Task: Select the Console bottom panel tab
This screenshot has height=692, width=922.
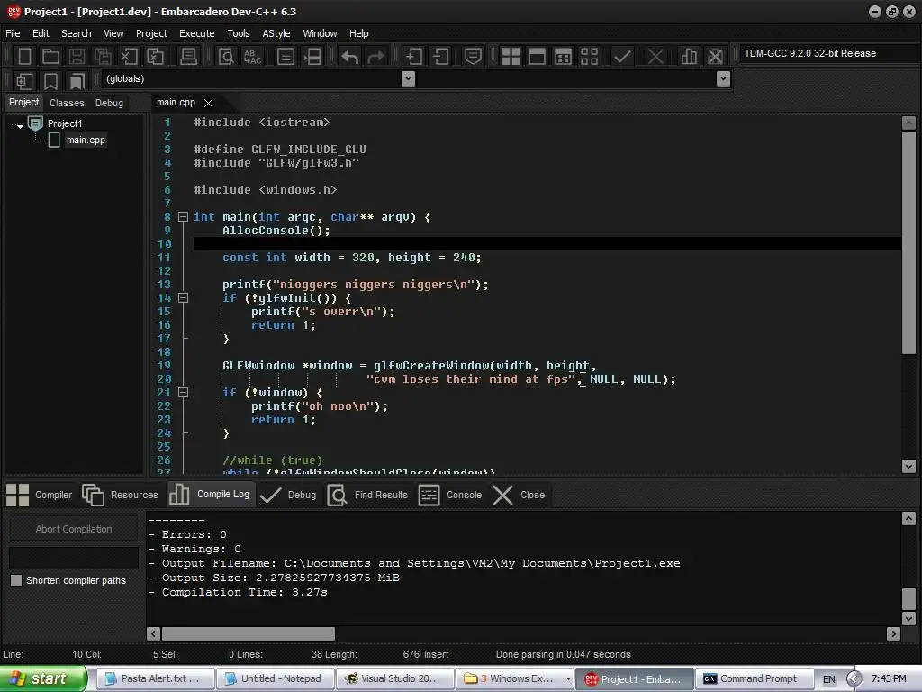Action: 450,495
